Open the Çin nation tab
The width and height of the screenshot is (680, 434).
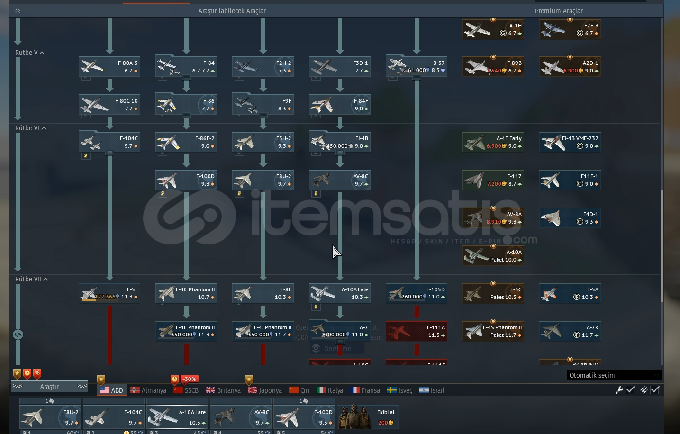[299, 390]
